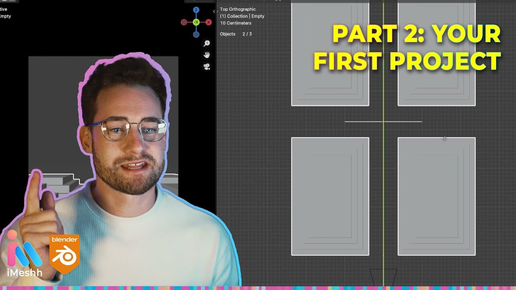Select the bottom-right panel object
The image size is (516, 290).
[437, 197]
